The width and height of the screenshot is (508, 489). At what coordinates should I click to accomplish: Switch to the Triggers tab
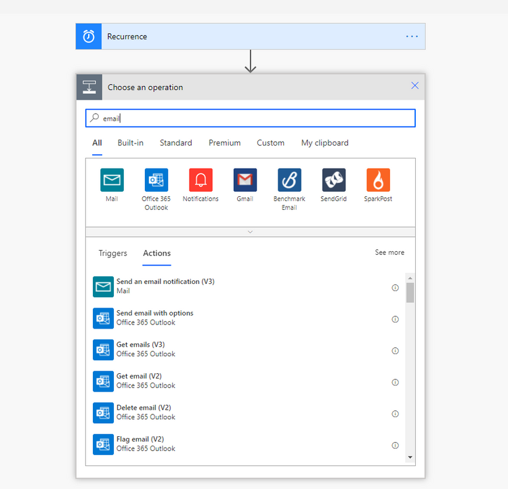coord(112,253)
